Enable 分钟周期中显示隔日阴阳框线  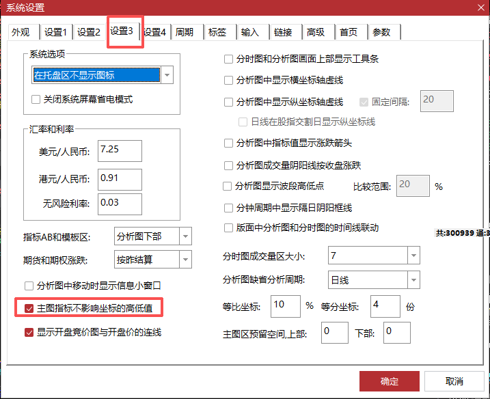[228, 208]
